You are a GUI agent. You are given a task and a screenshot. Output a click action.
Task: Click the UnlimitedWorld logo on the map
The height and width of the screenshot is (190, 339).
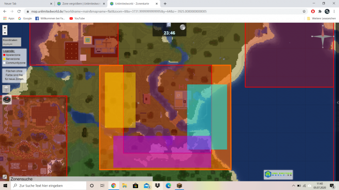pyautogui.click(x=278, y=174)
